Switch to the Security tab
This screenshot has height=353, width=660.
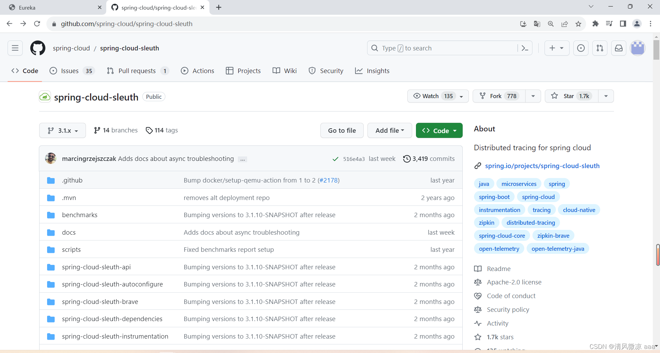pyautogui.click(x=326, y=71)
